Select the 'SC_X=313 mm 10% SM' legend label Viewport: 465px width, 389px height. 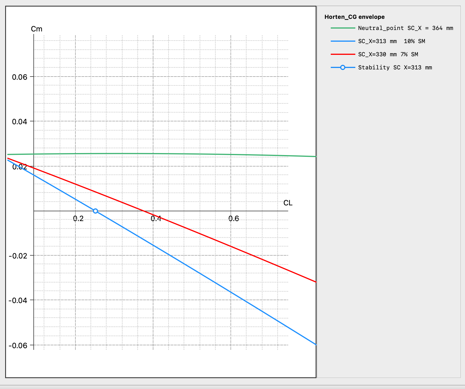391,41
